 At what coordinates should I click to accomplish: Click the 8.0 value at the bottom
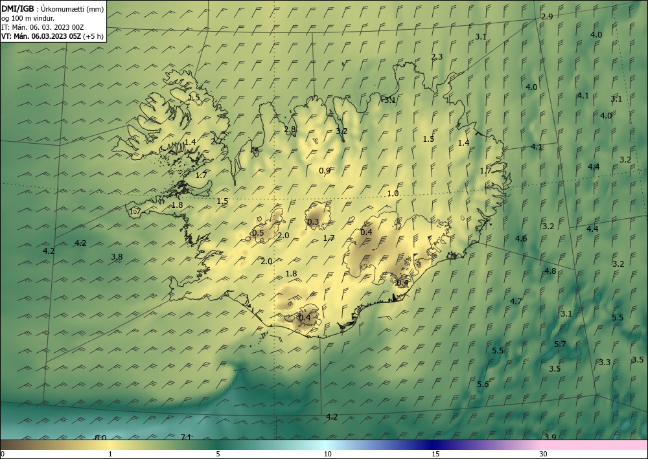click(x=100, y=438)
